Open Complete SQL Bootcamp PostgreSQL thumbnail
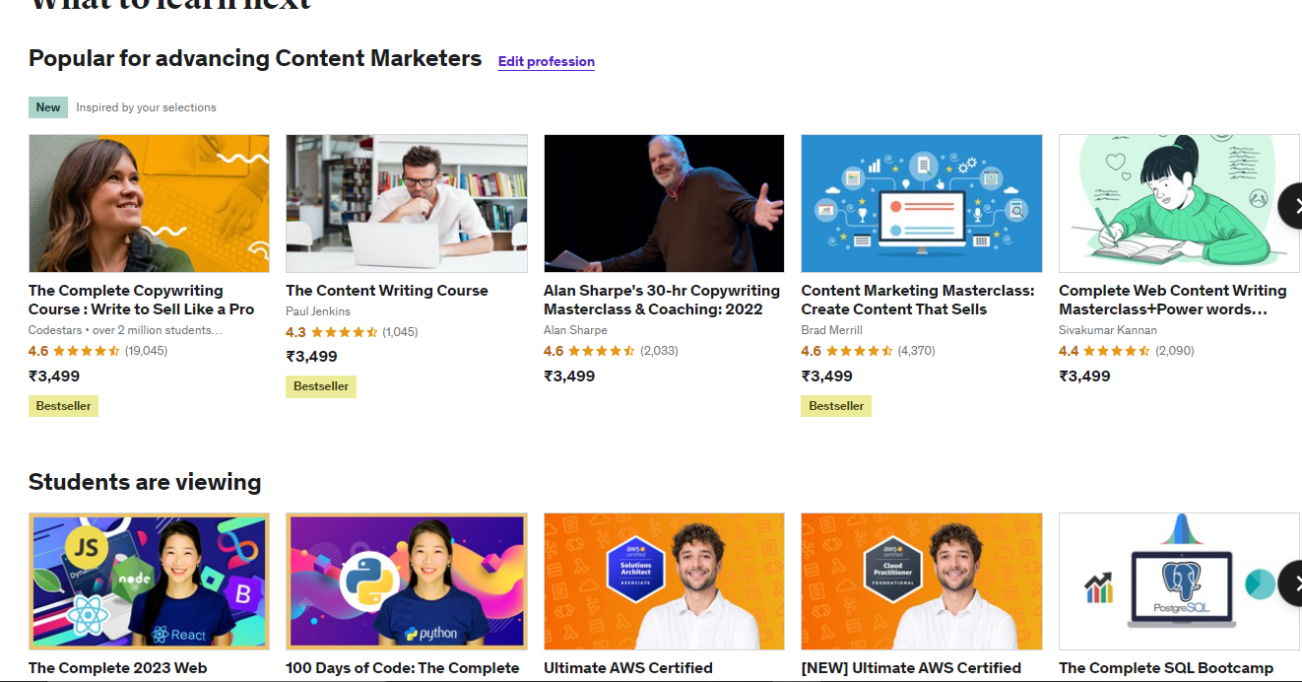Screen dimensions: 1302x682 pyautogui.click(x=1180, y=581)
